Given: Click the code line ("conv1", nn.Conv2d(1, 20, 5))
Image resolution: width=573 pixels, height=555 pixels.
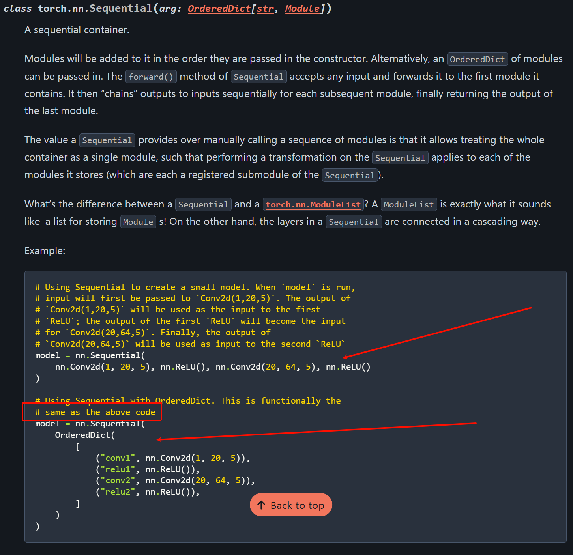Looking at the screenshot, I should (173, 458).
